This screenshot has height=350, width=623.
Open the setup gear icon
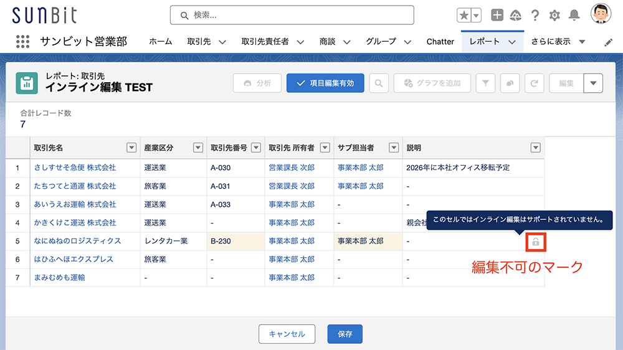554,16
